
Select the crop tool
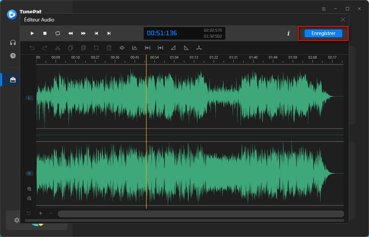click(x=96, y=48)
